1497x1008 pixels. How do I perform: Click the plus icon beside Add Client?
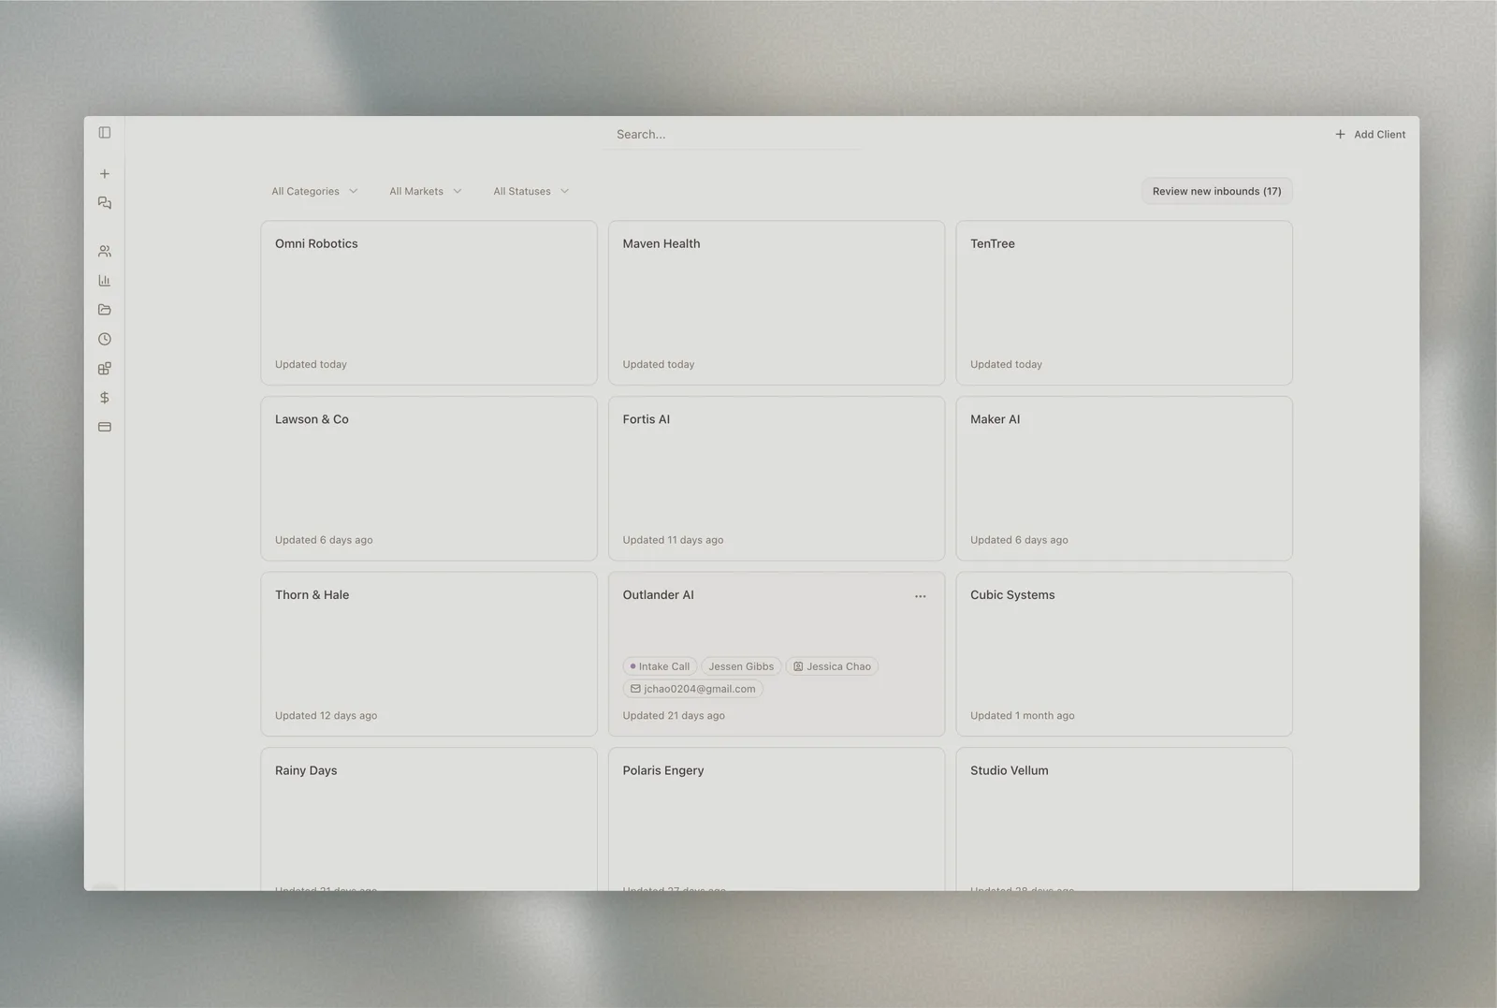(1340, 135)
